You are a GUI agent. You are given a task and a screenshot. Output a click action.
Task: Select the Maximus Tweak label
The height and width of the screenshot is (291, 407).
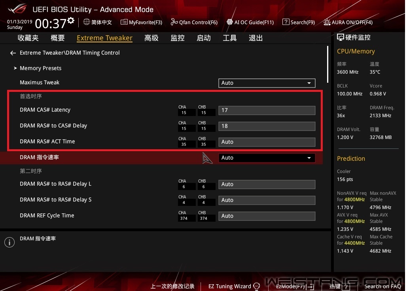(x=40, y=82)
